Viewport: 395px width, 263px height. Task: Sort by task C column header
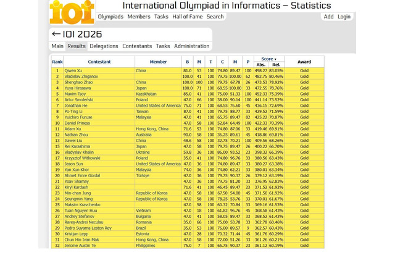pyautogui.click(x=222, y=62)
